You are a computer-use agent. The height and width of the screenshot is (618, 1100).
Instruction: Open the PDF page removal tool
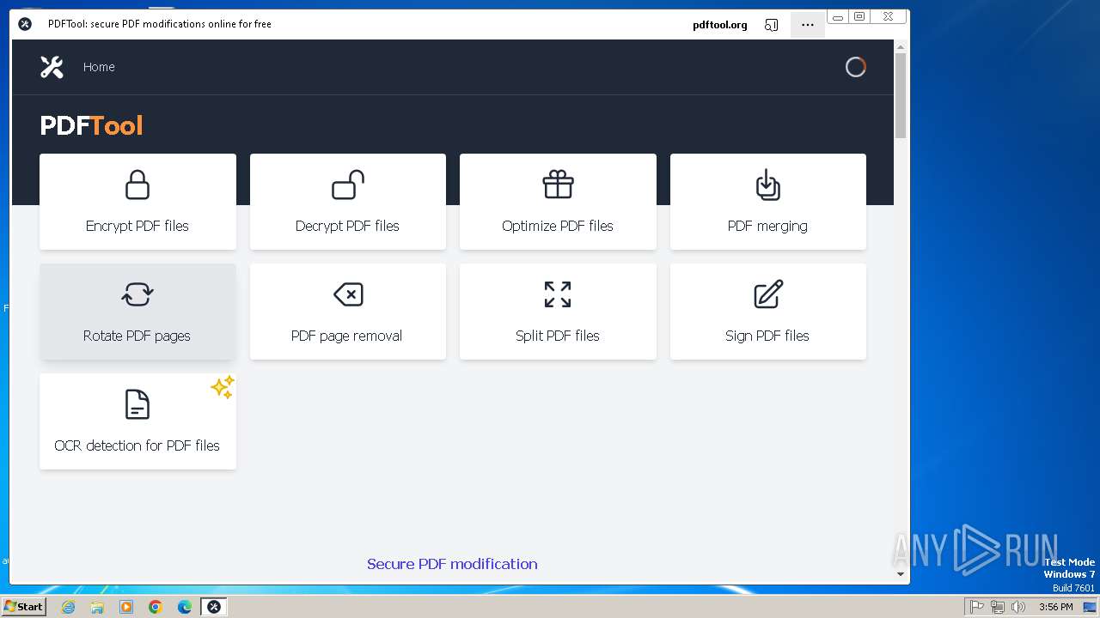pyautogui.click(x=347, y=312)
